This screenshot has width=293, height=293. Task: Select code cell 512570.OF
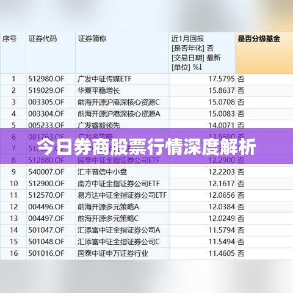46,195
